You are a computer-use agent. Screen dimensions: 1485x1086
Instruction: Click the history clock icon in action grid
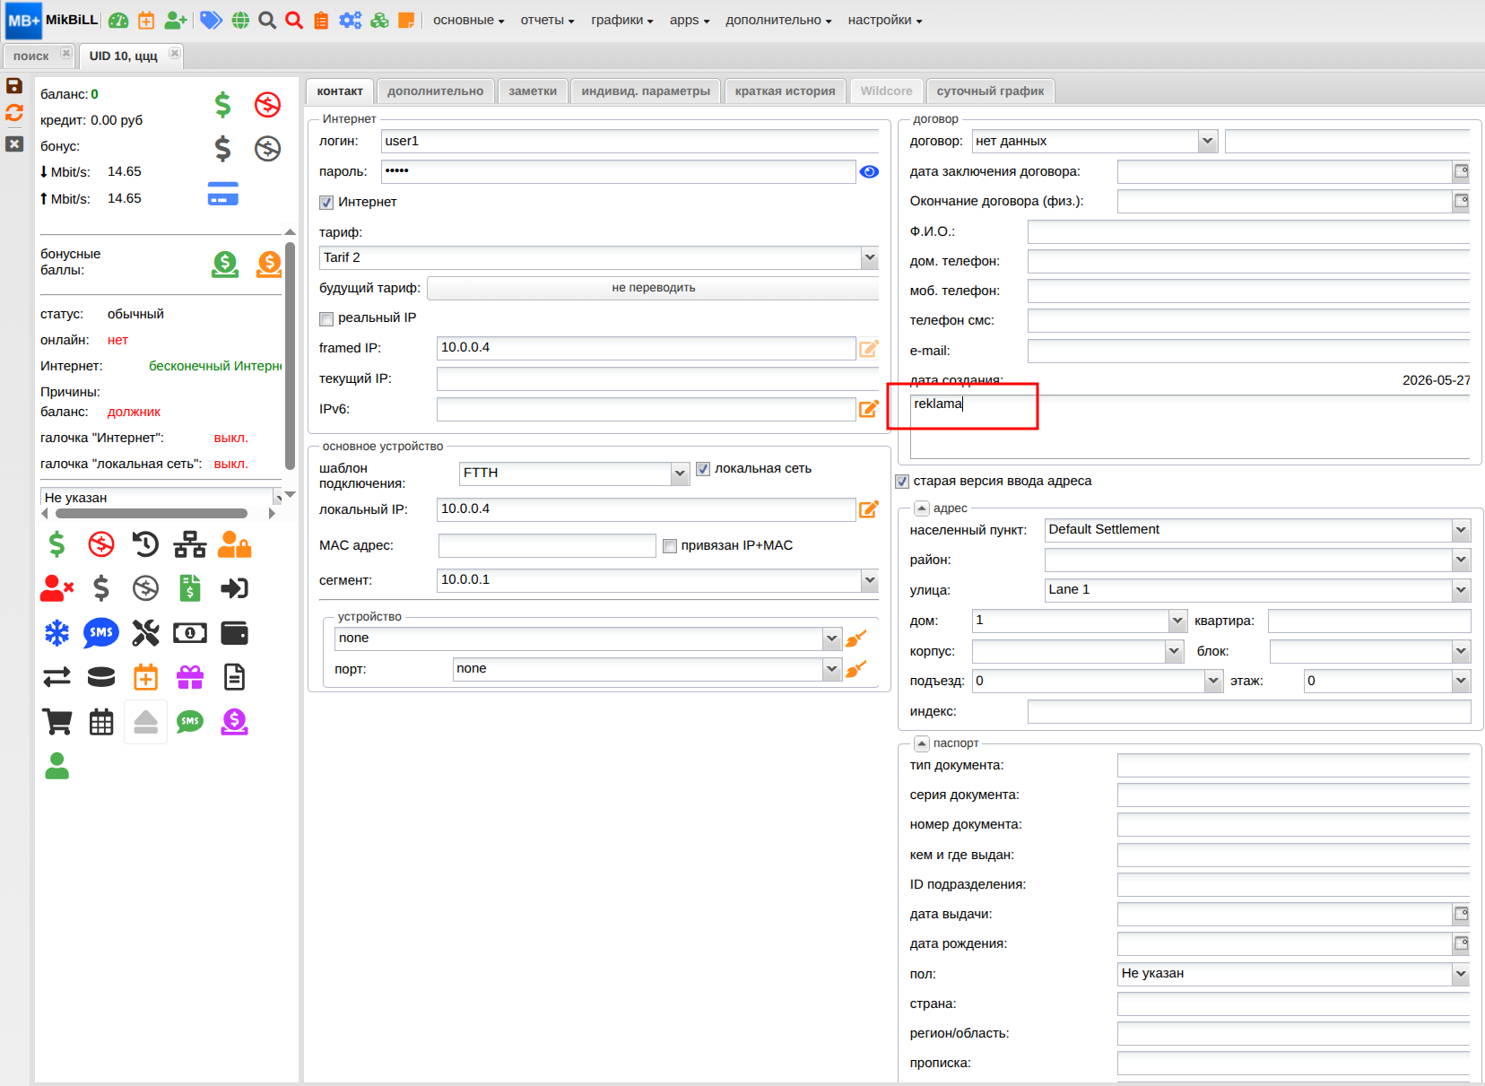pyautogui.click(x=145, y=544)
